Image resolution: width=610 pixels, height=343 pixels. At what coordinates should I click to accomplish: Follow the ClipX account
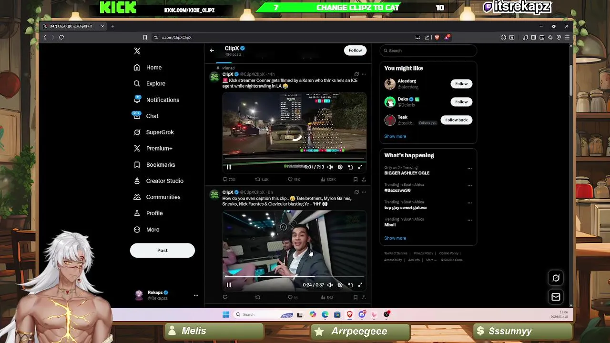click(x=355, y=50)
